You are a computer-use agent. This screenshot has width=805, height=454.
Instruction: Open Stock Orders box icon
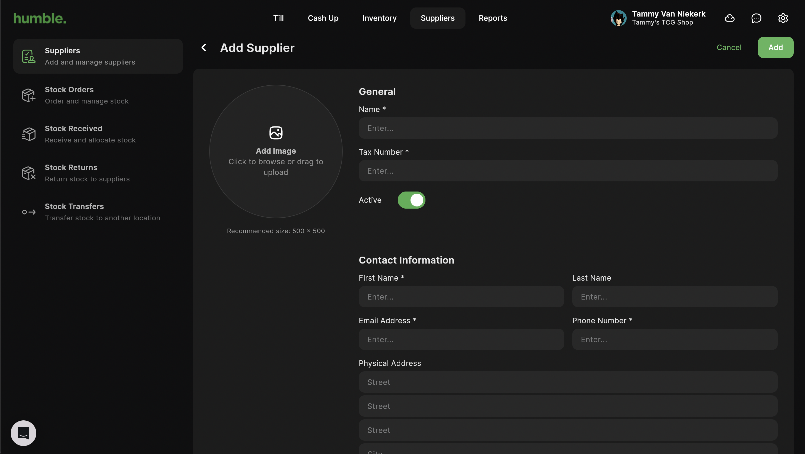(29, 95)
